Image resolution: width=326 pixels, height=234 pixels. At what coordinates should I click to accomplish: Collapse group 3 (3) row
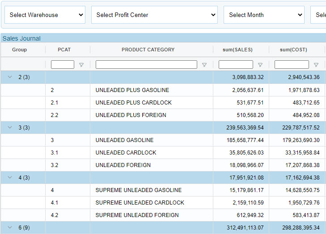(x=10, y=127)
